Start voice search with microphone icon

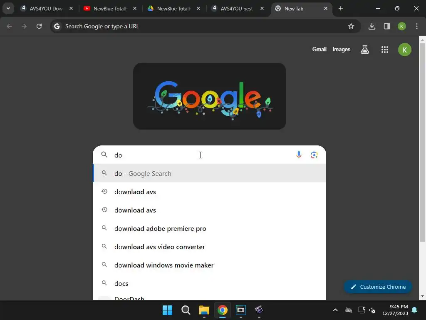click(x=299, y=155)
